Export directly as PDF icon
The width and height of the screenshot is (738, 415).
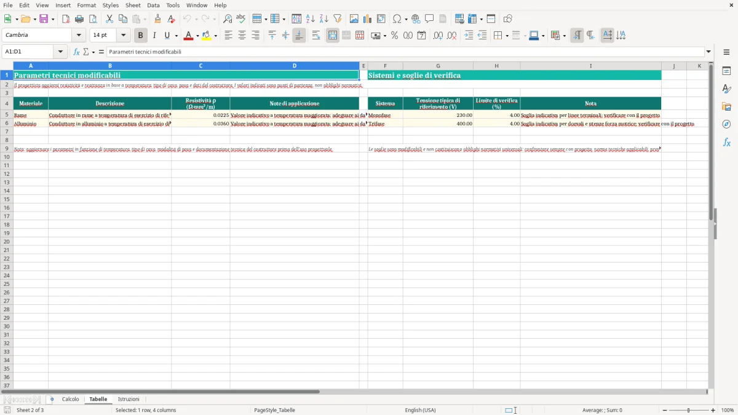(x=66, y=19)
